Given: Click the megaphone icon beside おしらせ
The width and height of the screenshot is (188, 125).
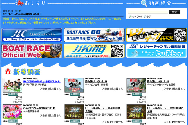Looking at the screenshot, I should pos(20,3).
